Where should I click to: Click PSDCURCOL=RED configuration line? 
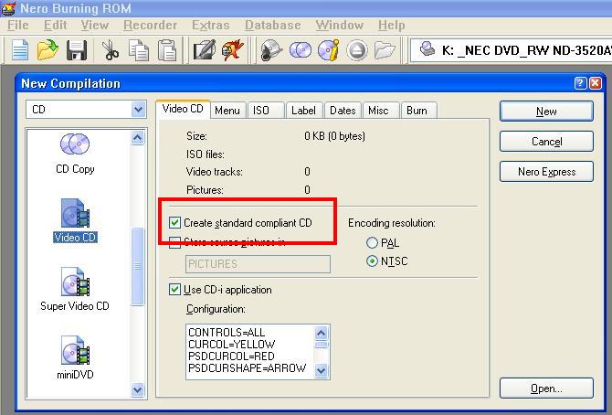231,356
